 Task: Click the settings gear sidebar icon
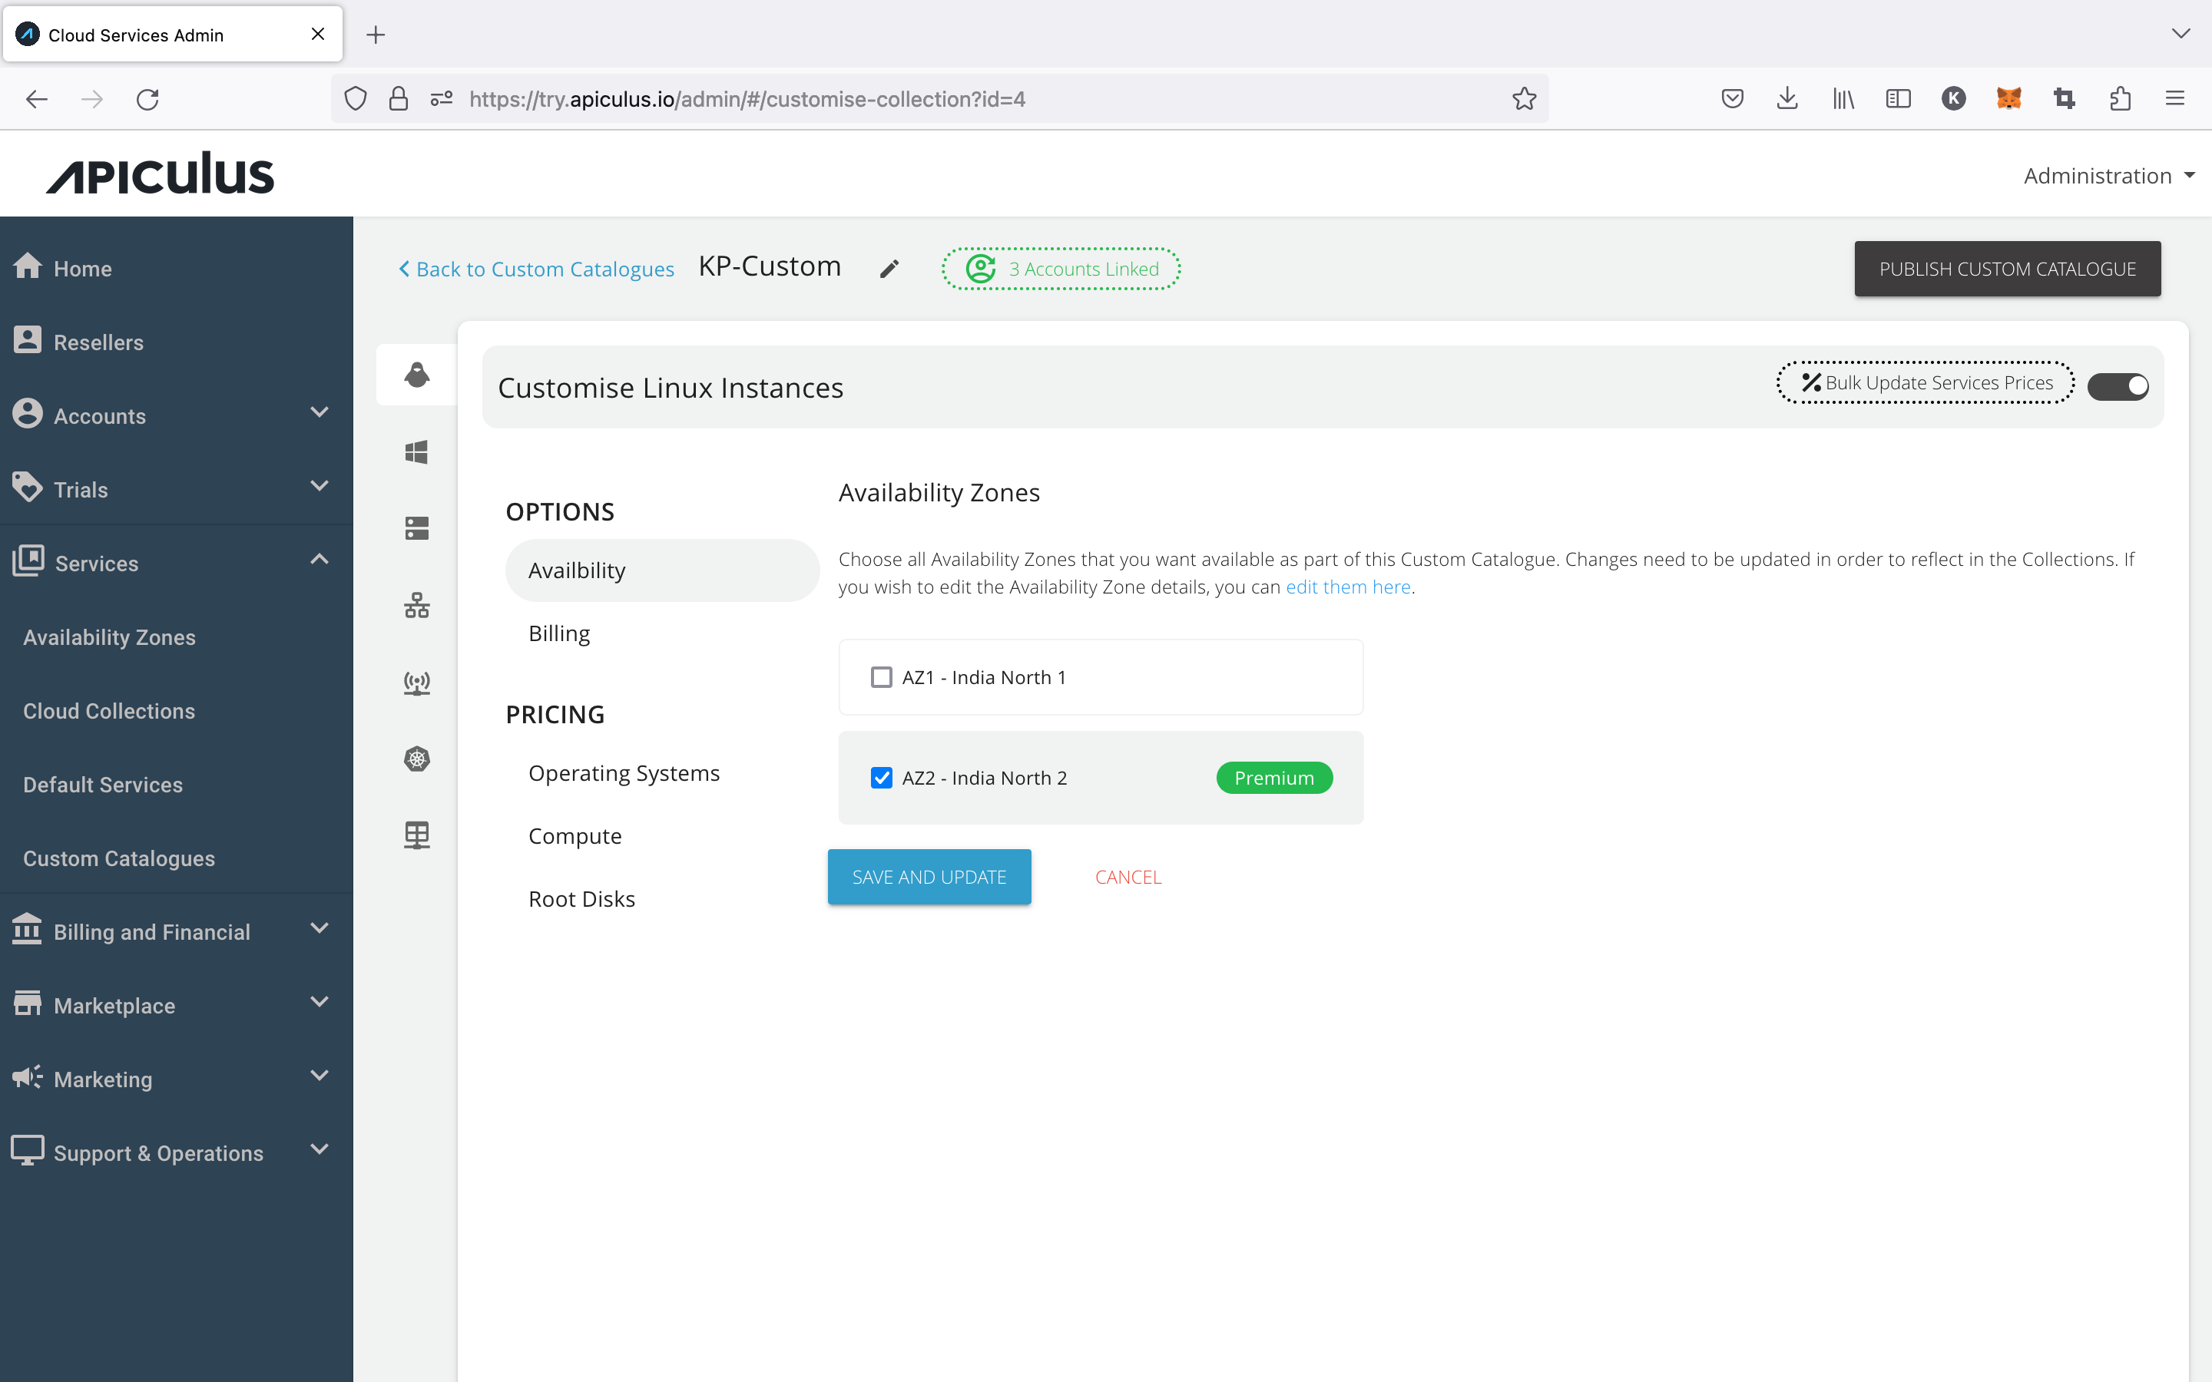coord(416,758)
